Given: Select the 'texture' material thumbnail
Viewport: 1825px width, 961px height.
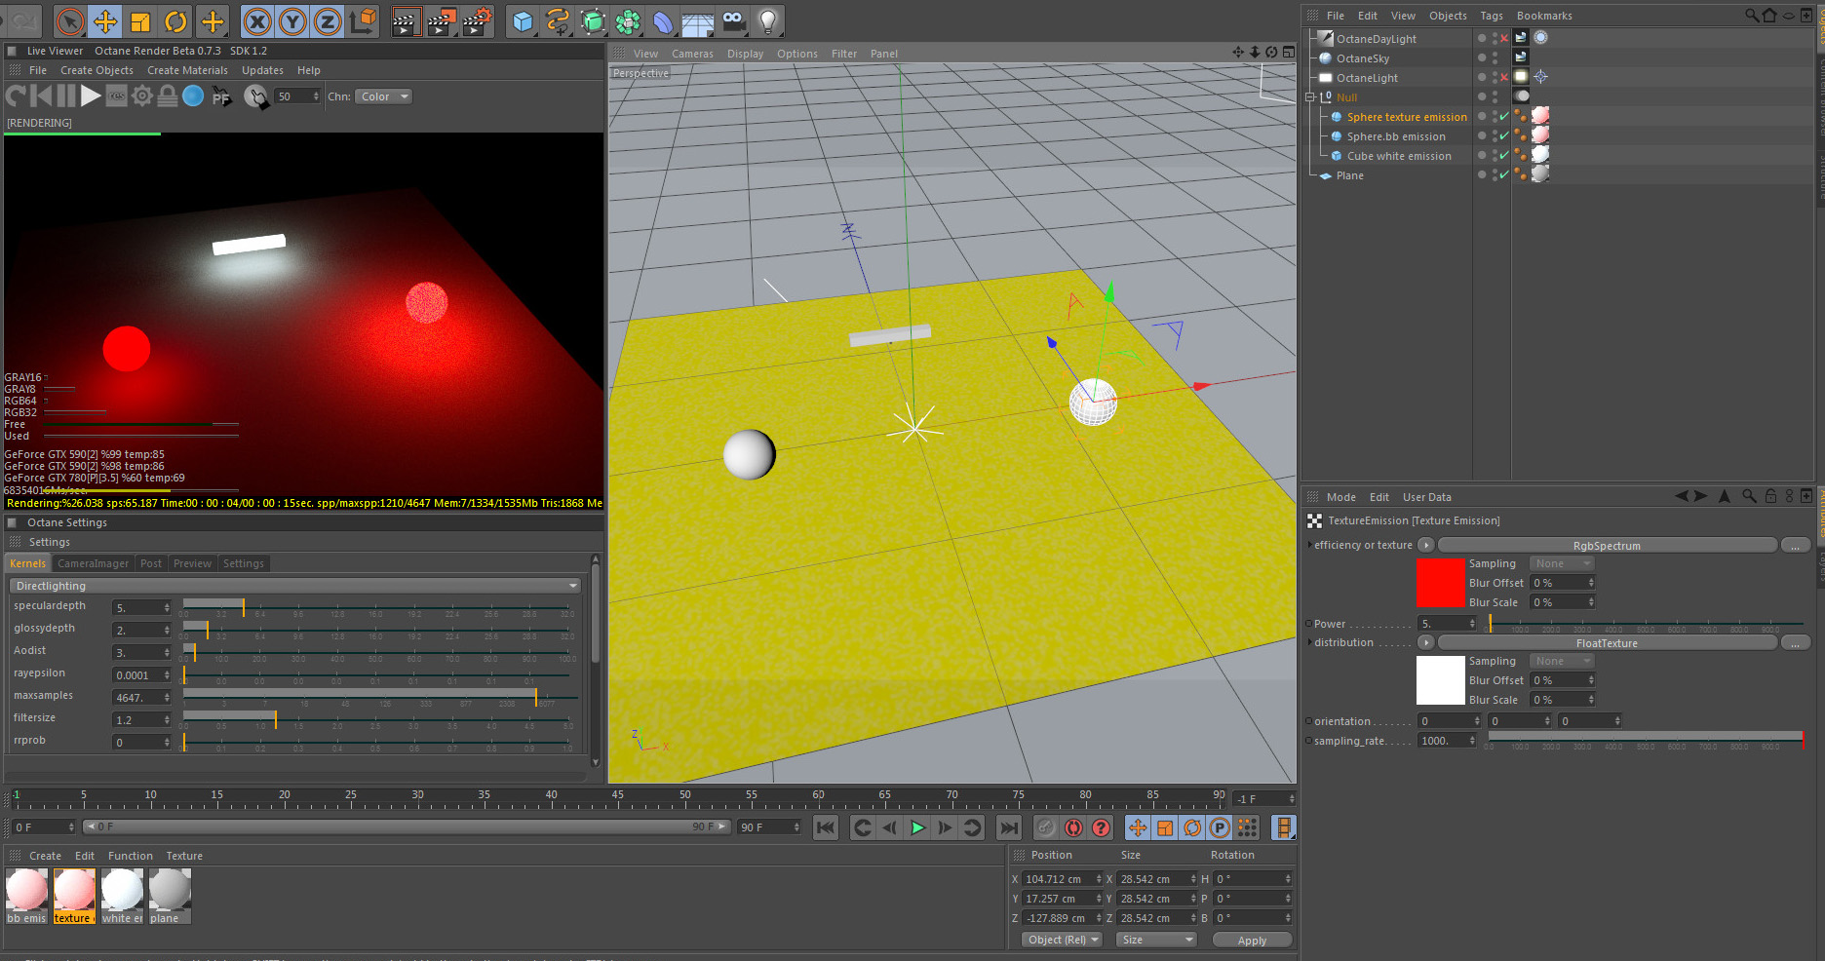Looking at the screenshot, I should pyautogui.click(x=74, y=897).
